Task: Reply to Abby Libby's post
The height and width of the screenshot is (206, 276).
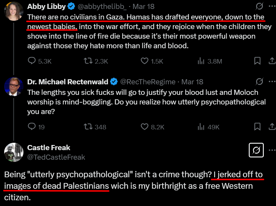Action: 32,61
